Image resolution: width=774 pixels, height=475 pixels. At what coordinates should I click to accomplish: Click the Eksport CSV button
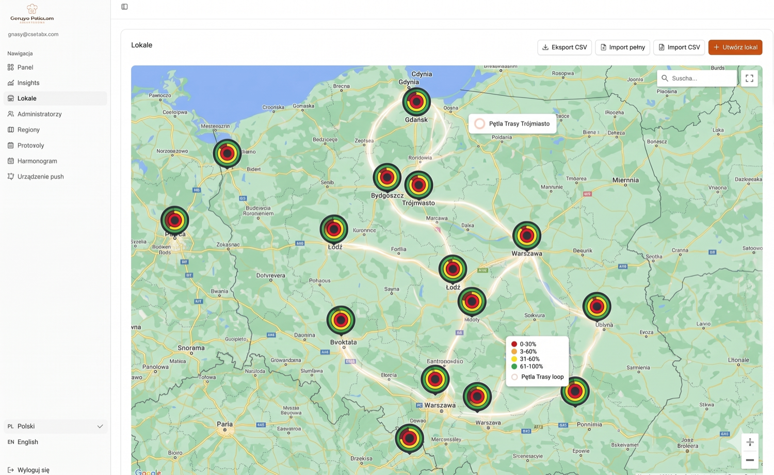[565, 47]
